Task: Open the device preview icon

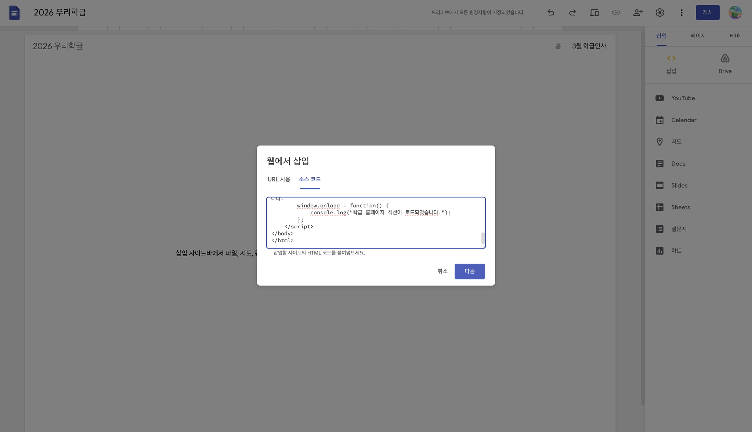Action: (x=594, y=12)
